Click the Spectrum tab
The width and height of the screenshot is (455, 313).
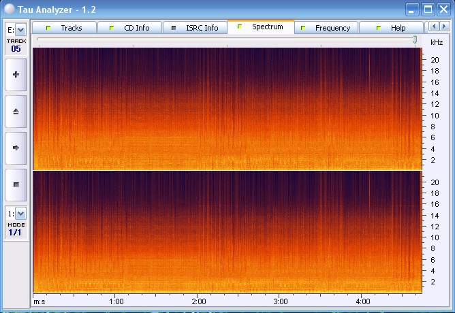[261, 27]
